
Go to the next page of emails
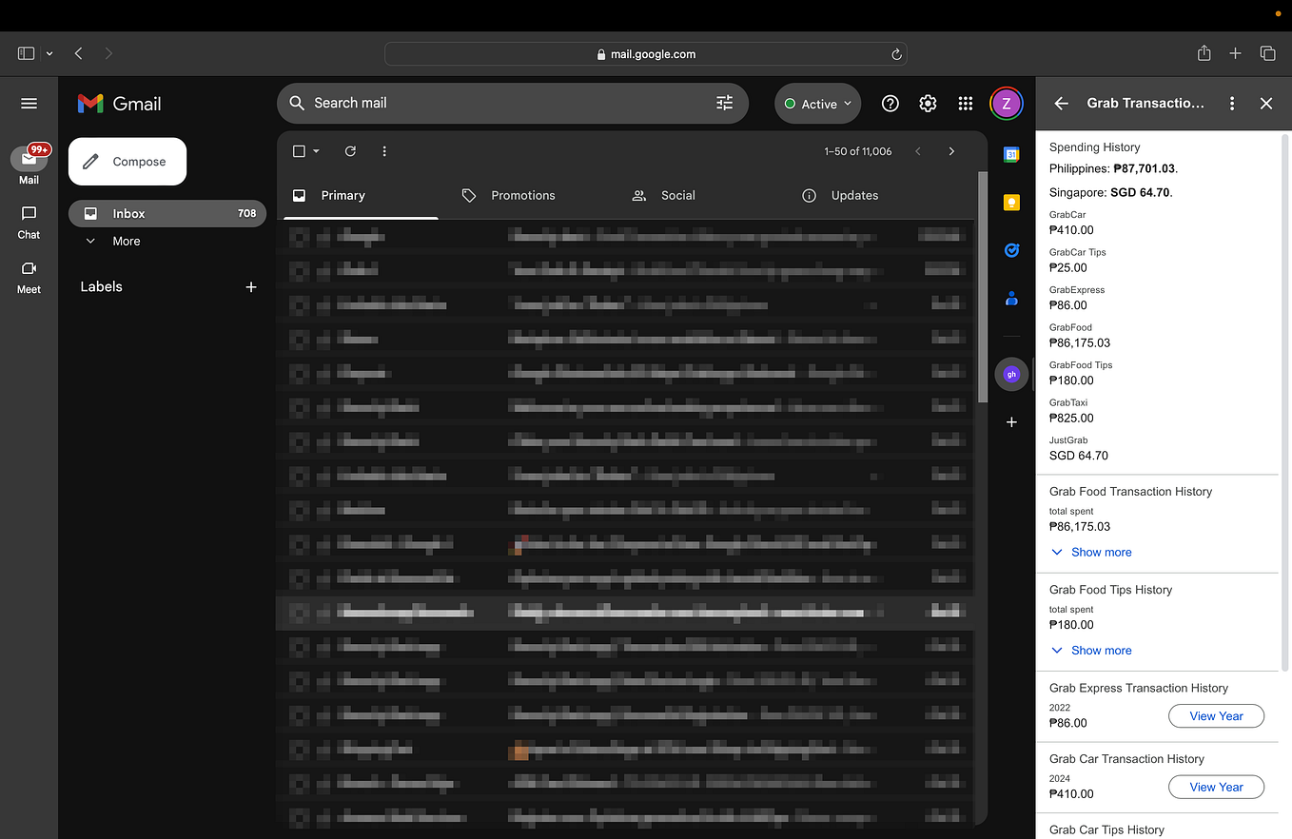click(951, 151)
